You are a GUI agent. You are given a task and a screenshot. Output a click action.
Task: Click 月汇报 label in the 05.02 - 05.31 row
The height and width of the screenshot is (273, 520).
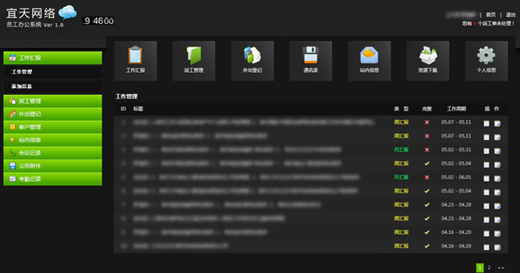[x=401, y=150]
